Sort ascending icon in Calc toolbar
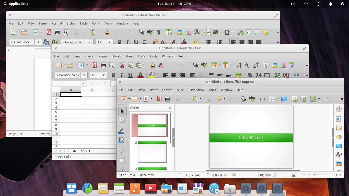The width and height of the screenshot is (349, 196). pos(248,65)
